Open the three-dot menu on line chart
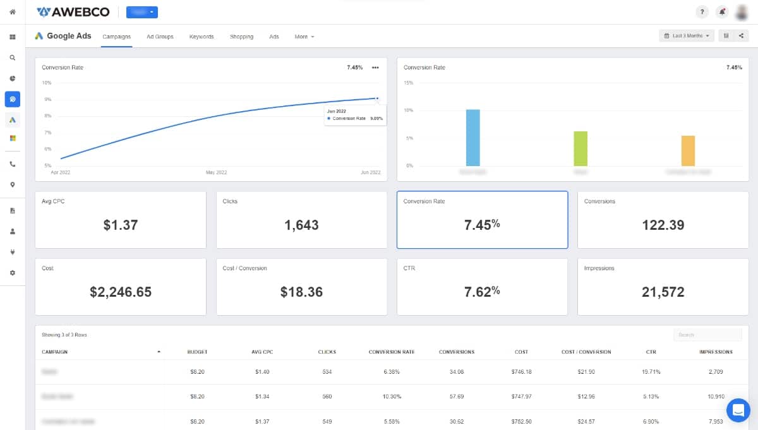This screenshot has width=758, height=430. pos(375,68)
